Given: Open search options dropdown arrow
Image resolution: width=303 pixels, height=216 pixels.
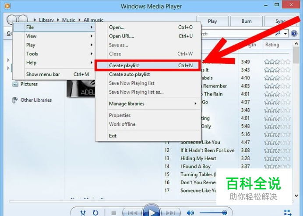Looking at the screenshot, I should tap(285, 34).
